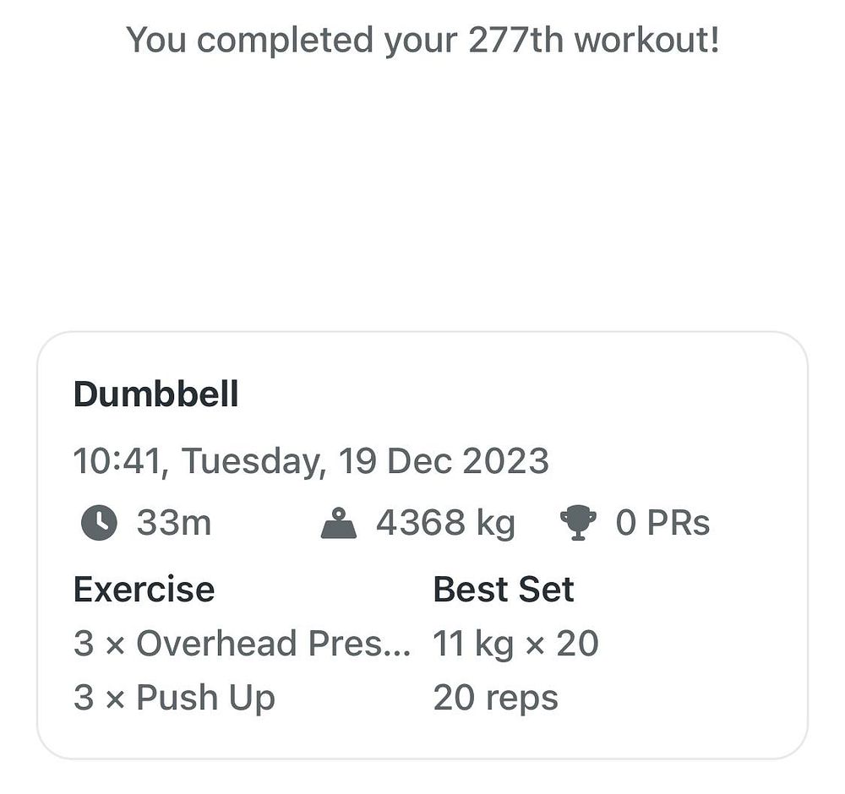Select the Best Set column header
The image size is (845, 794).
pos(504,590)
